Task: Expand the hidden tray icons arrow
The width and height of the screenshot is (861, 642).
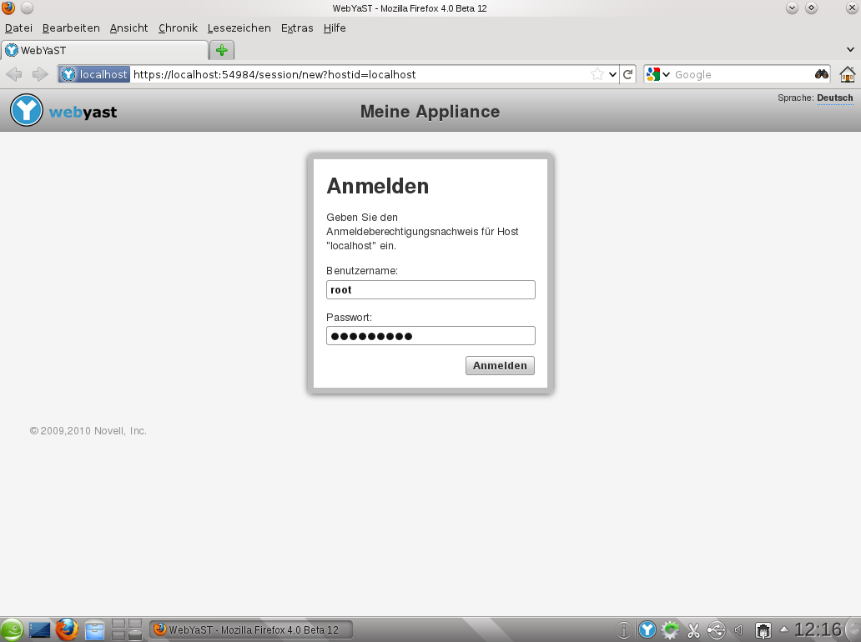Action: click(783, 629)
